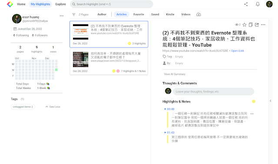Click the tag icon next to Tag
This screenshot has width=278, height=164.
coord(164,56)
